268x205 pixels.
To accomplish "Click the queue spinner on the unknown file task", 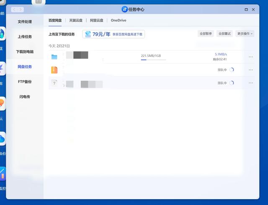I will pos(232,83).
